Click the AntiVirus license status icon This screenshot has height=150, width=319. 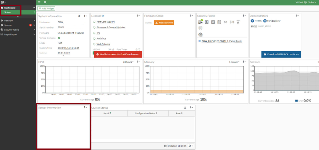(94, 39)
